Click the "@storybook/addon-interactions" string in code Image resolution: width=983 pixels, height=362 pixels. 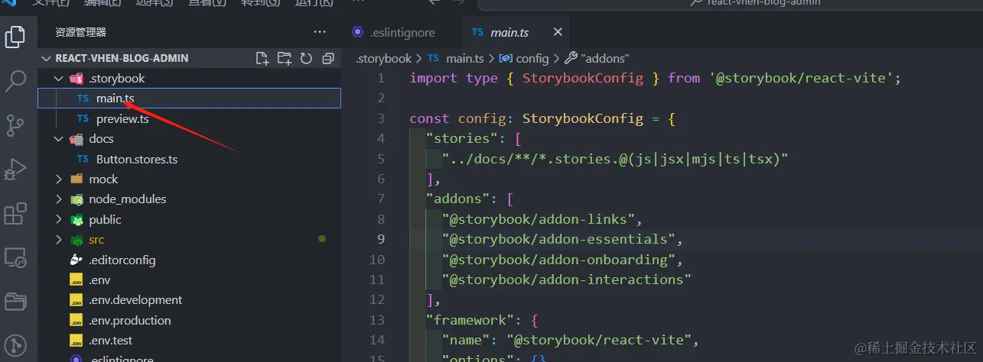coord(567,280)
